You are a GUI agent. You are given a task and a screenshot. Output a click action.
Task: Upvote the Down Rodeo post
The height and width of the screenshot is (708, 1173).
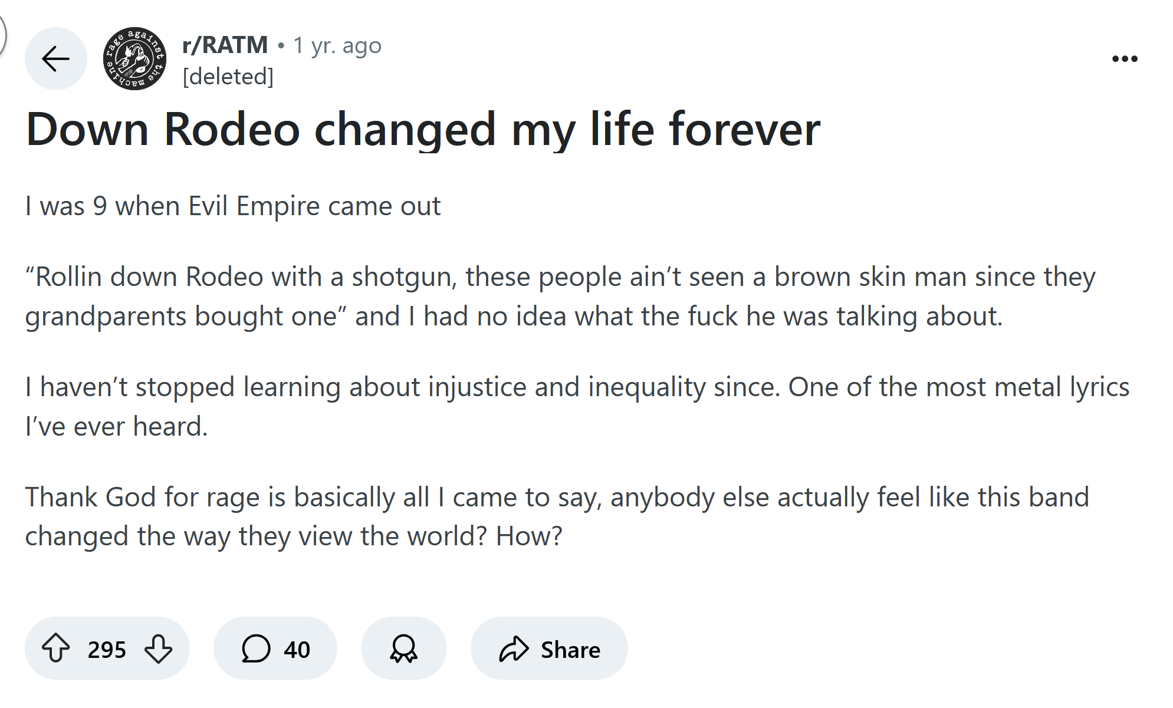56,648
